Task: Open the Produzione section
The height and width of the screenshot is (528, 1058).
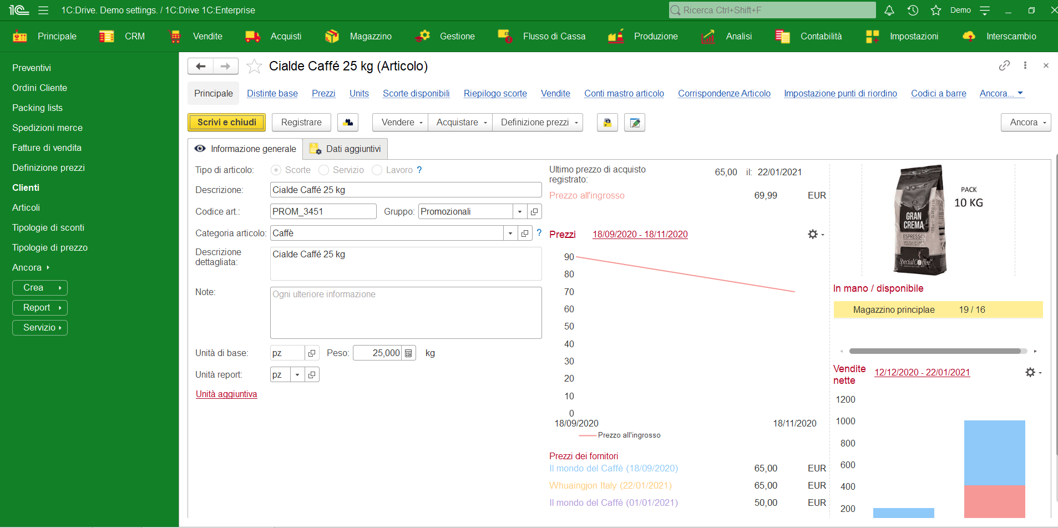Action: click(x=643, y=36)
